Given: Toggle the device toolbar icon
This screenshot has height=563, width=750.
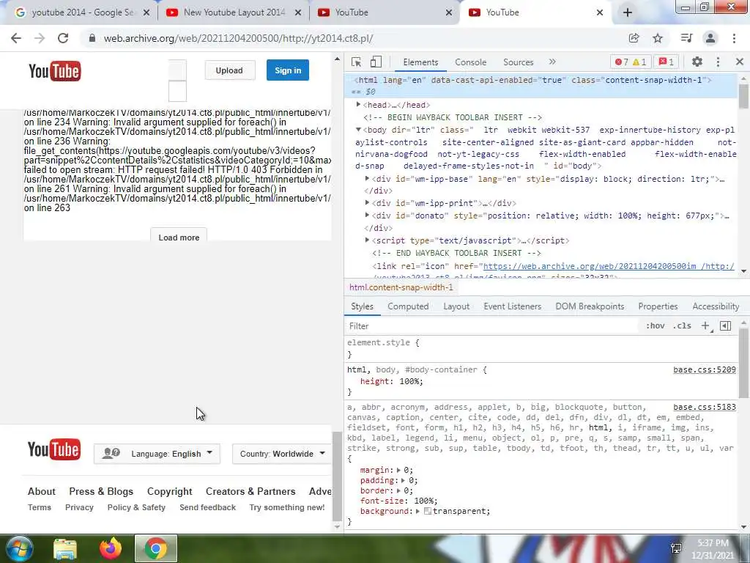Looking at the screenshot, I should (x=376, y=62).
